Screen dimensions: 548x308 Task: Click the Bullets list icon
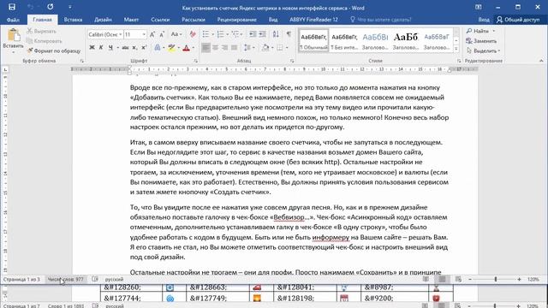205,34
